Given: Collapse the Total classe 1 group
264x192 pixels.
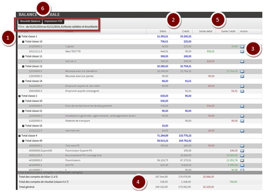Looking at the screenshot, I should (18, 36).
